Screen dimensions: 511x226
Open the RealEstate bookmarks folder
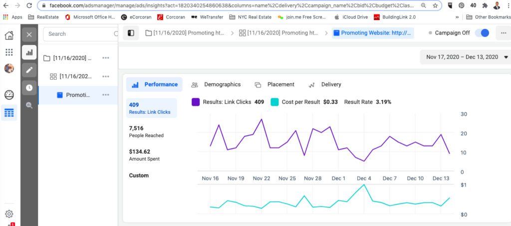coord(43,17)
